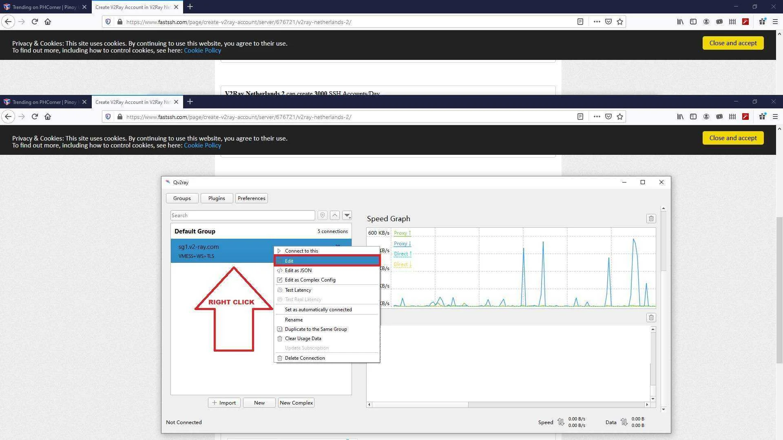783x440 pixels.
Task: Save to Pocket in lower browser
Action: tap(608, 117)
